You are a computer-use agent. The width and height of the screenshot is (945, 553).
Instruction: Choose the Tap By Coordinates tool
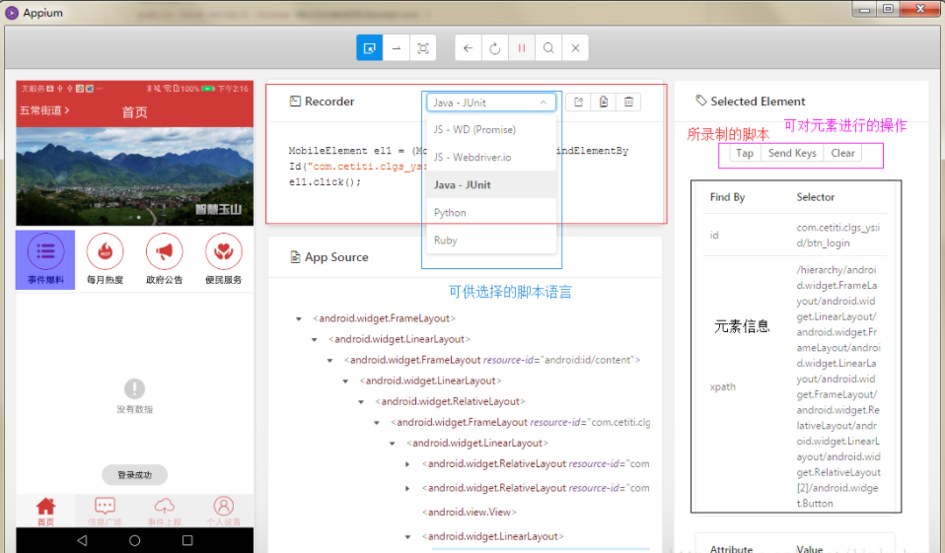click(x=423, y=48)
